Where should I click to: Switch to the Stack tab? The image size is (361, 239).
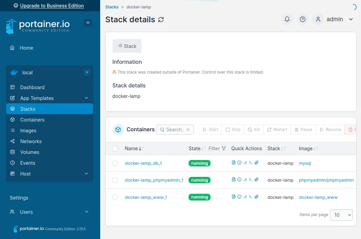[127, 46]
